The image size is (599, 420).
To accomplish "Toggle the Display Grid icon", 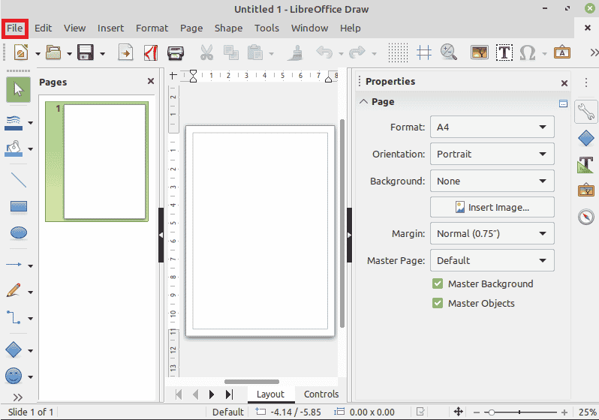I will (x=398, y=52).
